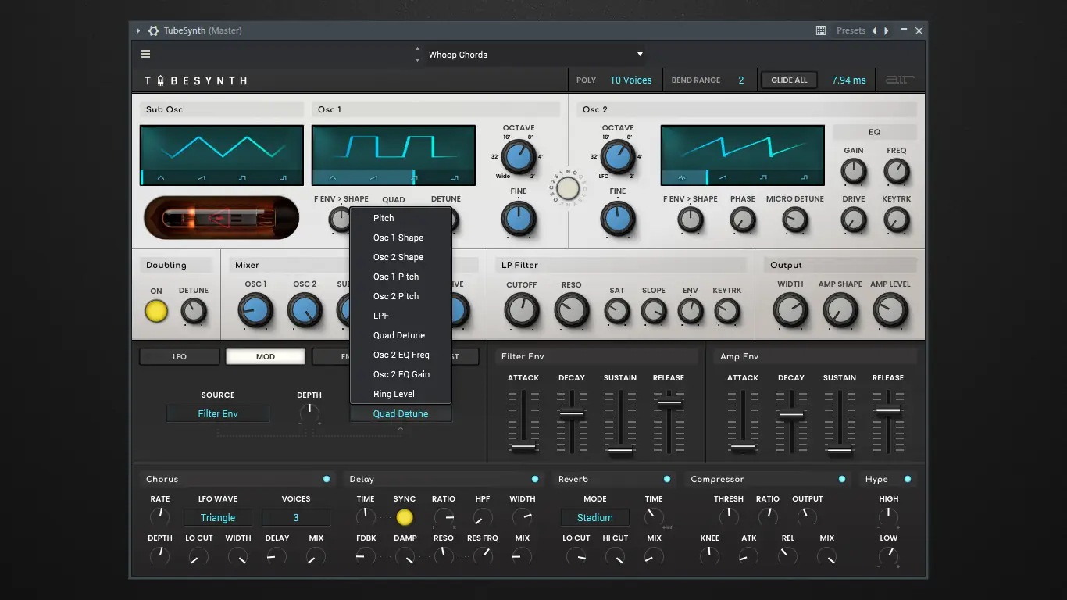Open the Reverb mode Stadium dropdown

[x=594, y=518]
